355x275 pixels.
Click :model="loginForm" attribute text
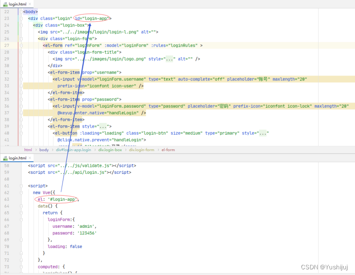click(126, 45)
